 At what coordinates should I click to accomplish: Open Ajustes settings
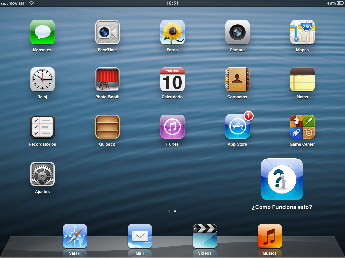(x=42, y=174)
